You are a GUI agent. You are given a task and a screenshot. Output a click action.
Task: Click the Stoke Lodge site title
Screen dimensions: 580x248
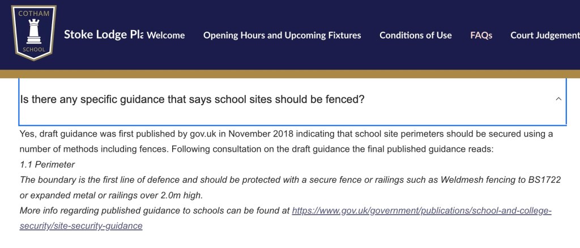pos(103,35)
